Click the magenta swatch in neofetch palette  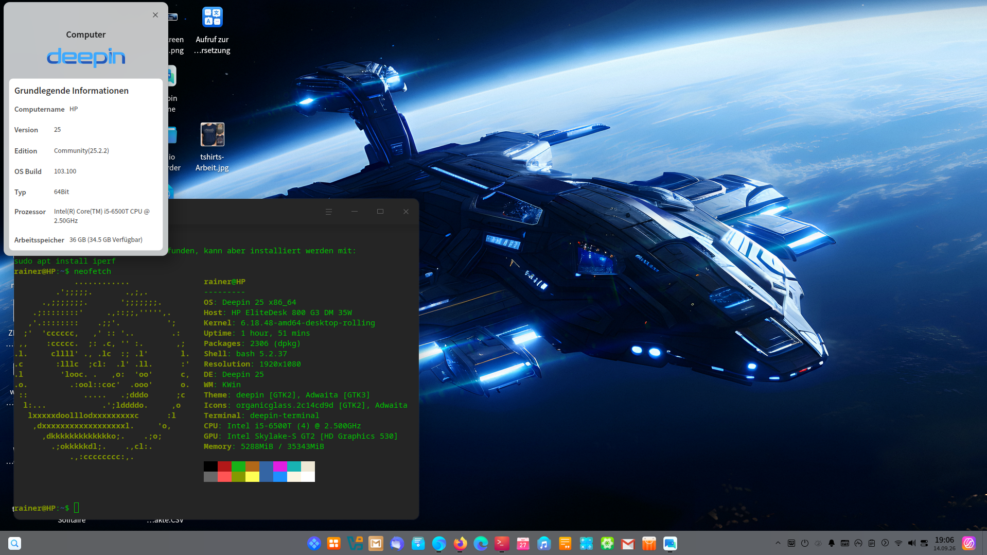pyautogui.click(x=280, y=466)
